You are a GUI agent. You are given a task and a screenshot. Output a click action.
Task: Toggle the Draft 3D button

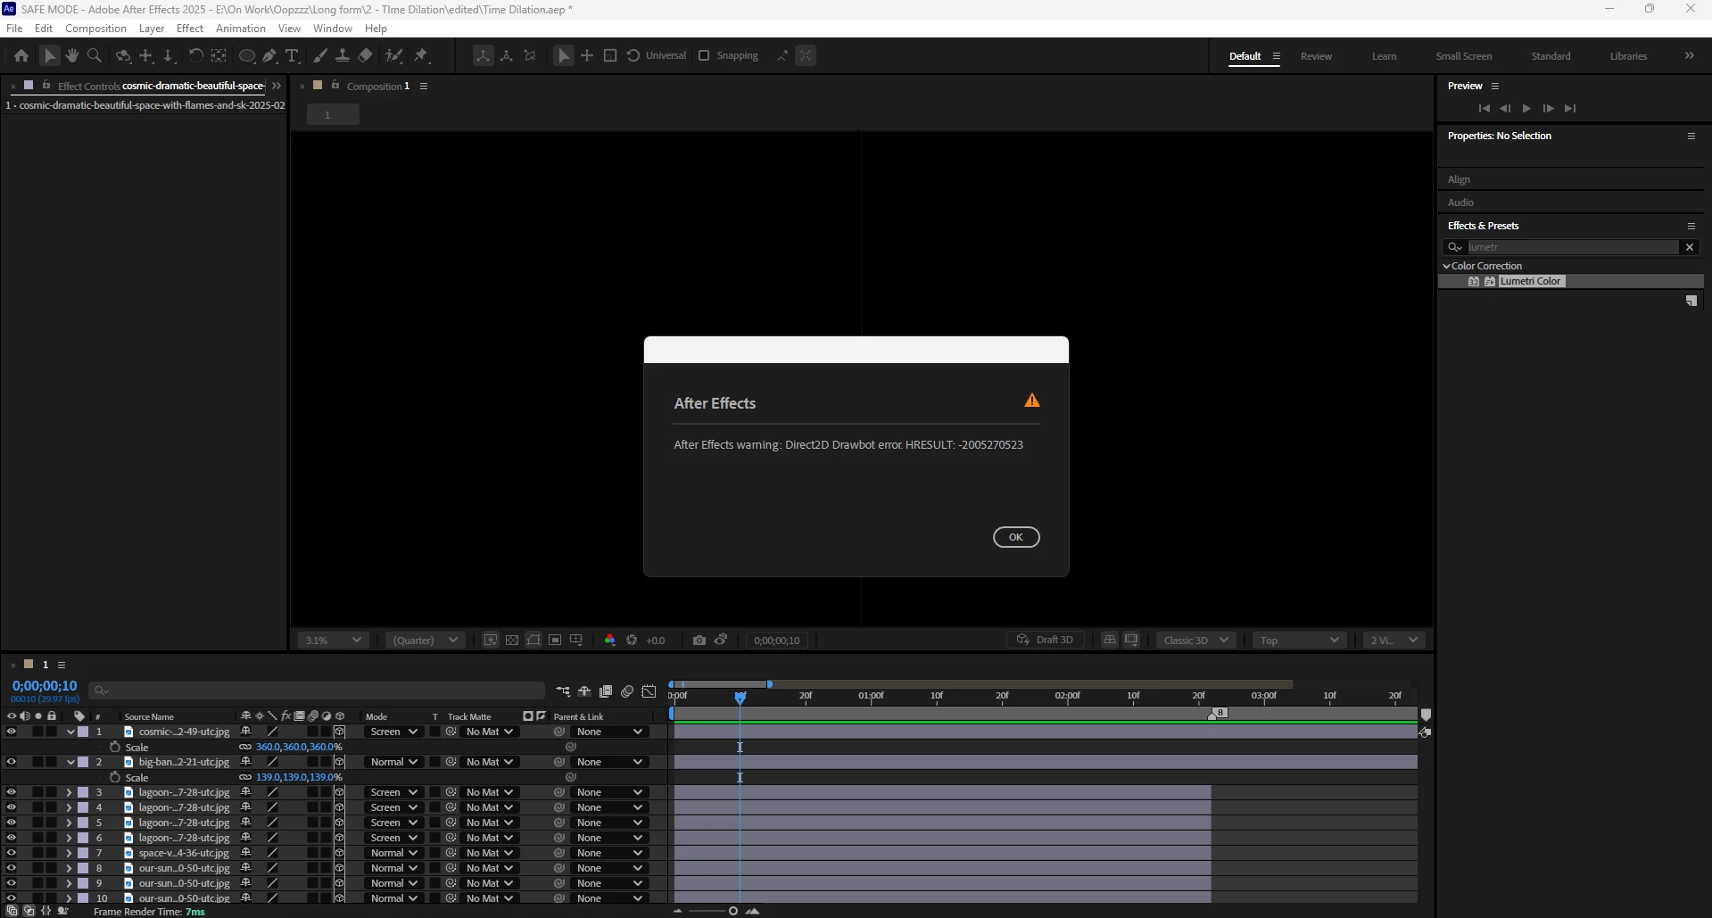point(1046,640)
